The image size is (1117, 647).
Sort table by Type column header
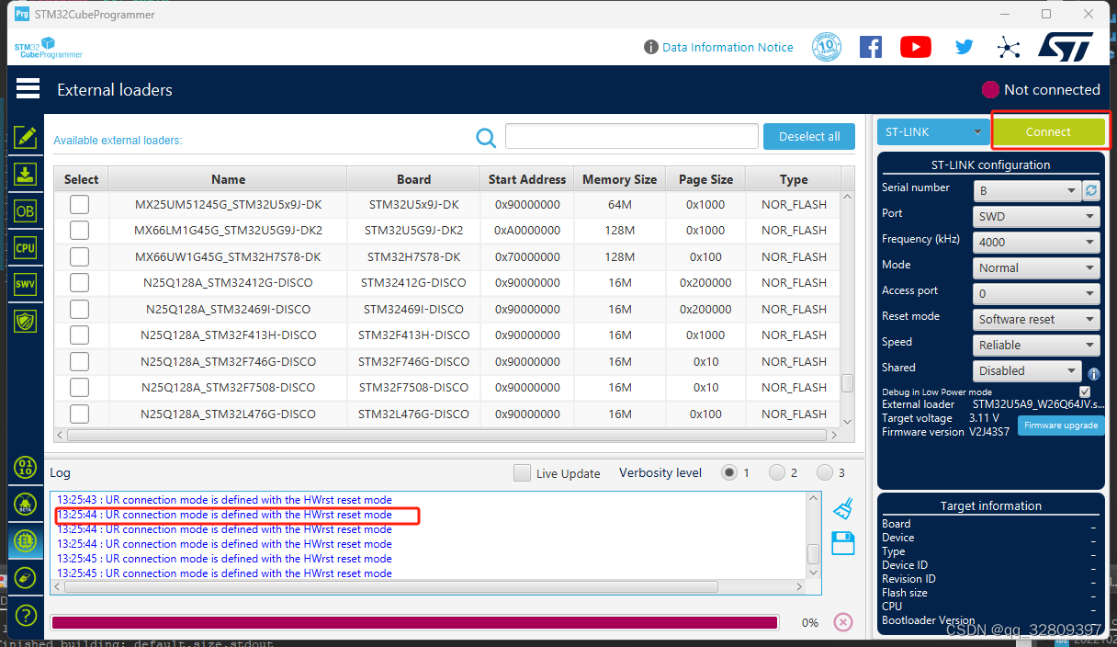794,179
